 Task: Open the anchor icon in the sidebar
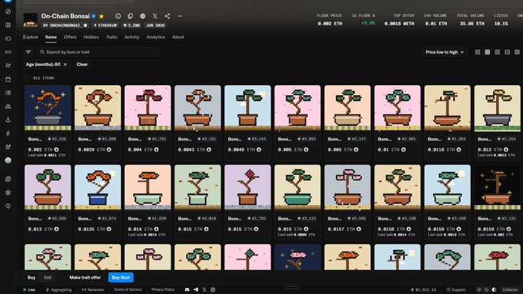pyautogui.click(x=8, y=120)
